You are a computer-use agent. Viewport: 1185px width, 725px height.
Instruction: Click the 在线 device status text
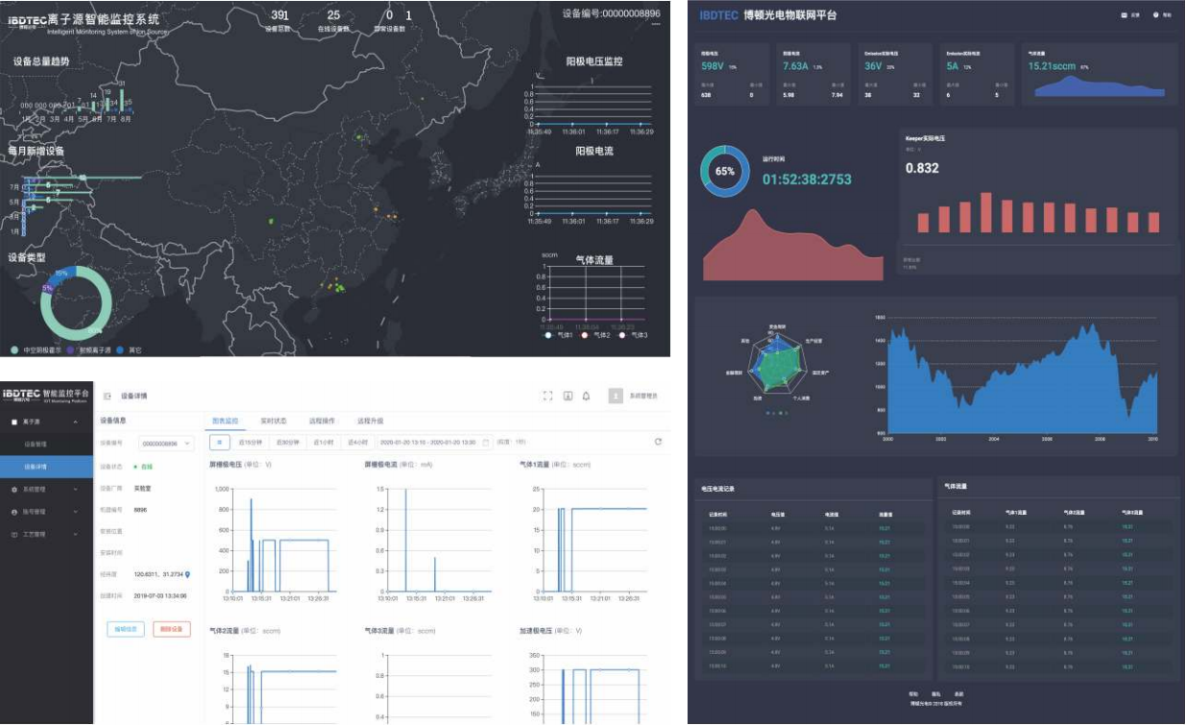click(x=147, y=467)
